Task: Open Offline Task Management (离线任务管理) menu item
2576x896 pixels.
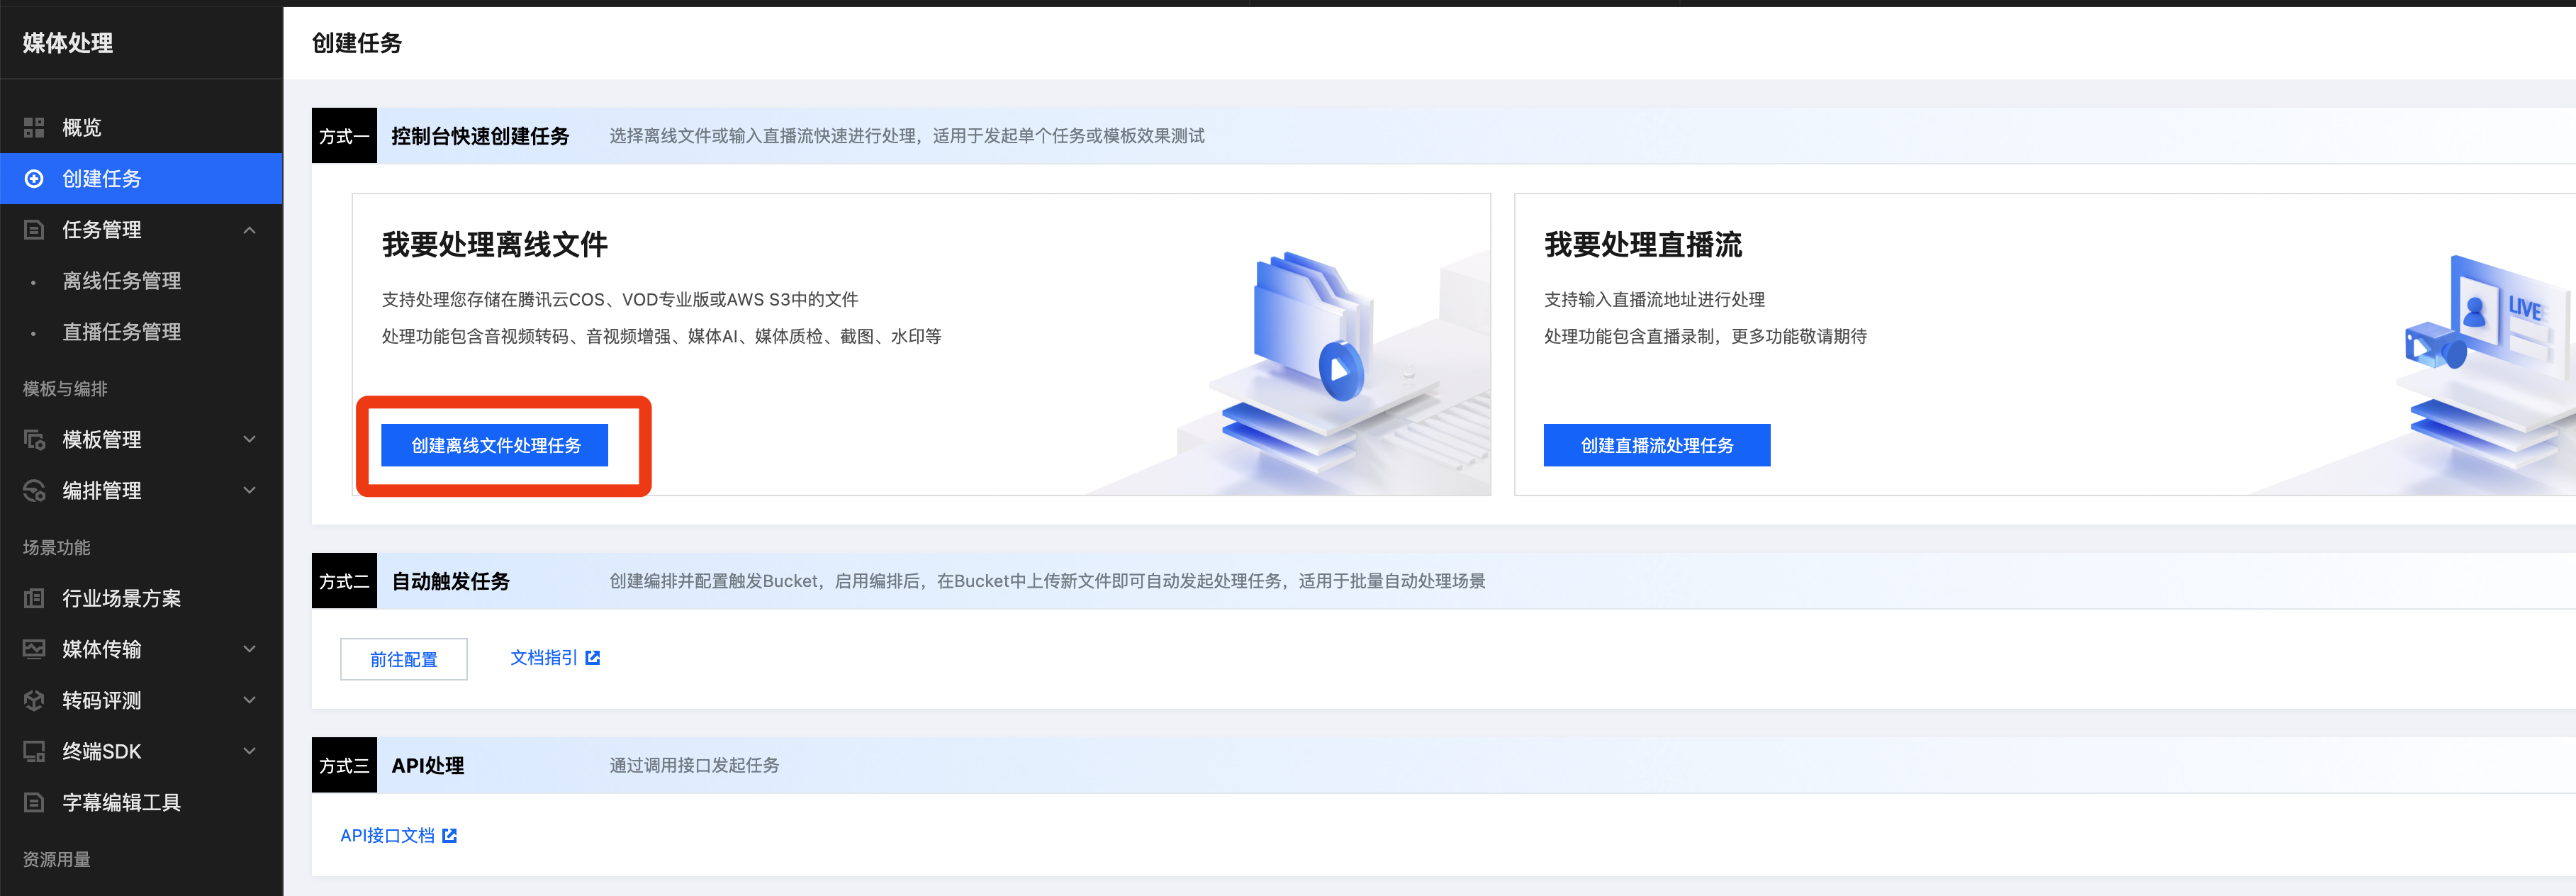Action: (121, 281)
